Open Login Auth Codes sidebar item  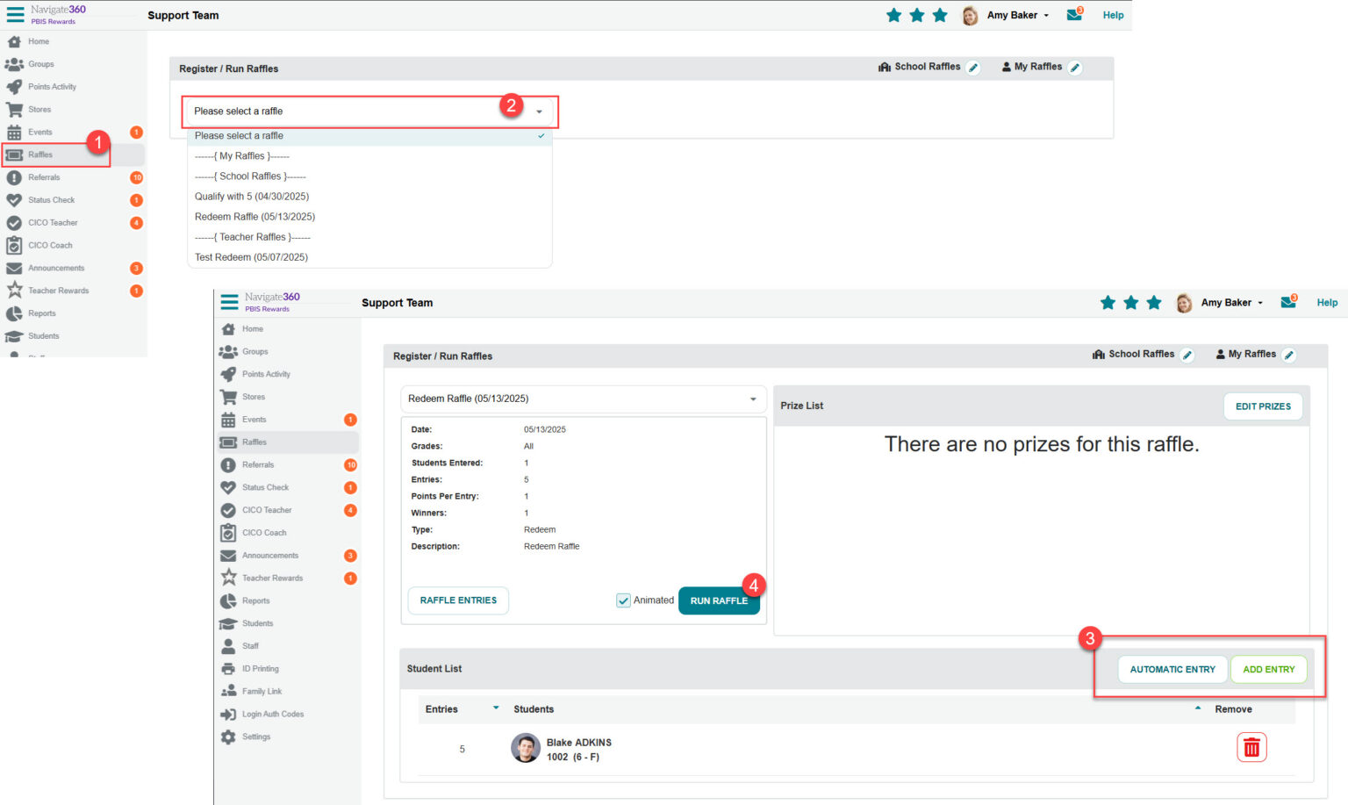click(x=272, y=715)
